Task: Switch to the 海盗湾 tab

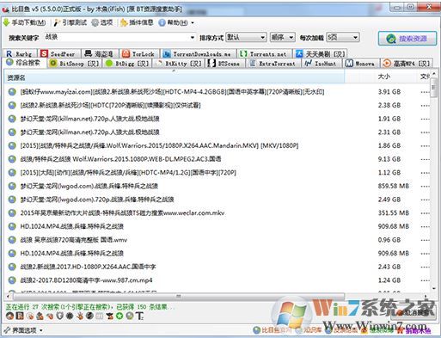Action: pyautogui.click(x=100, y=53)
